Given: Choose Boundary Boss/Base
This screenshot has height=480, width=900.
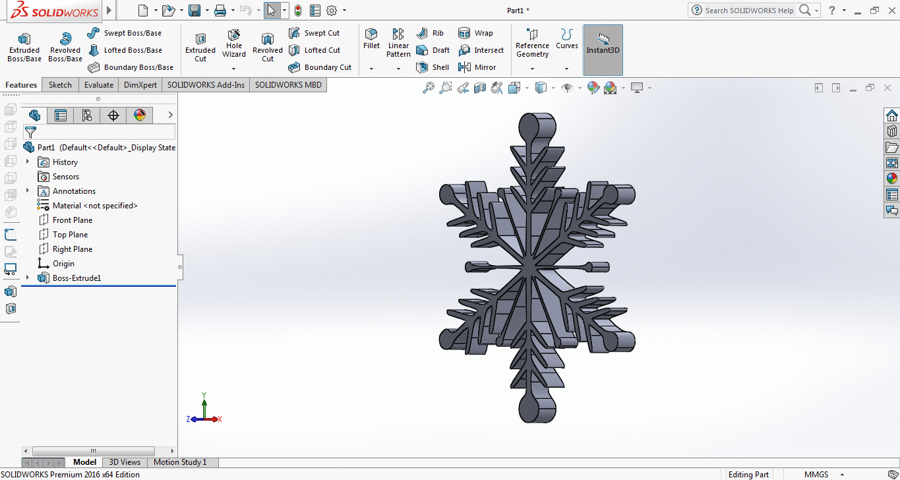Looking at the screenshot, I should pyautogui.click(x=131, y=67).
